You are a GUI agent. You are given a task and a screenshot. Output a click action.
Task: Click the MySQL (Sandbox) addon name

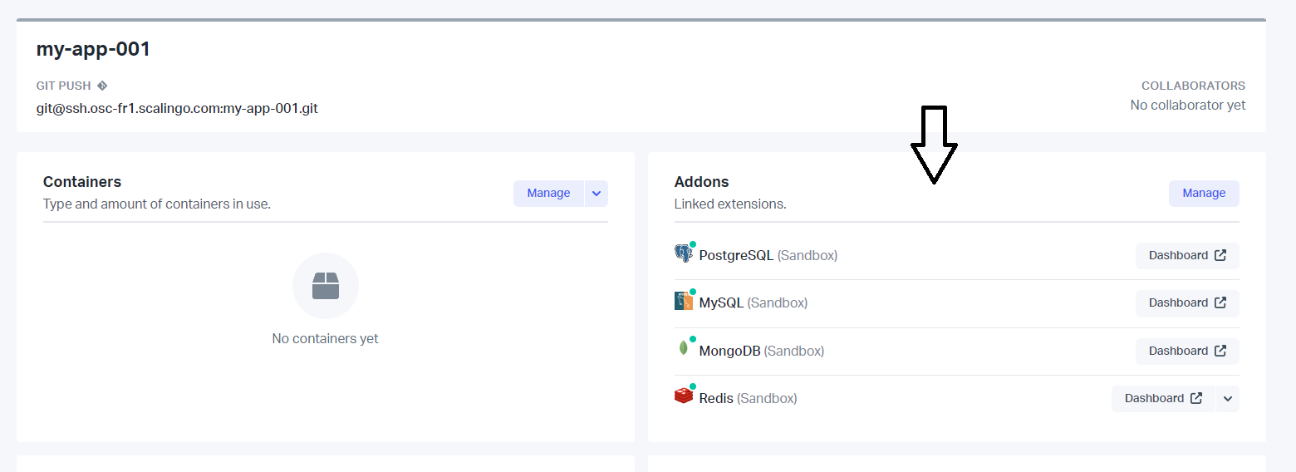pos(754,302)
